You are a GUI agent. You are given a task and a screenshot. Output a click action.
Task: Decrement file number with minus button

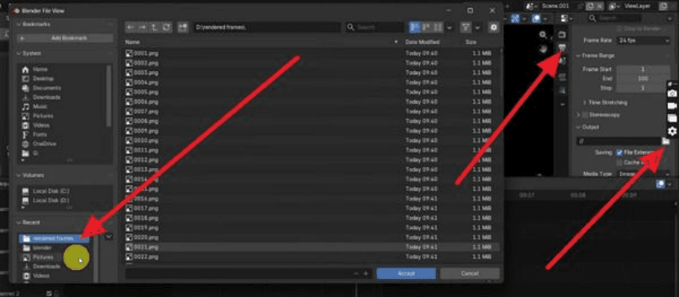[x=356, y=273]
